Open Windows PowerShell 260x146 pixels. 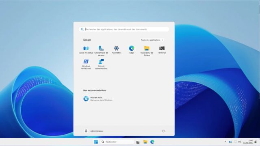pyautogui.click(x=86, y=64)
